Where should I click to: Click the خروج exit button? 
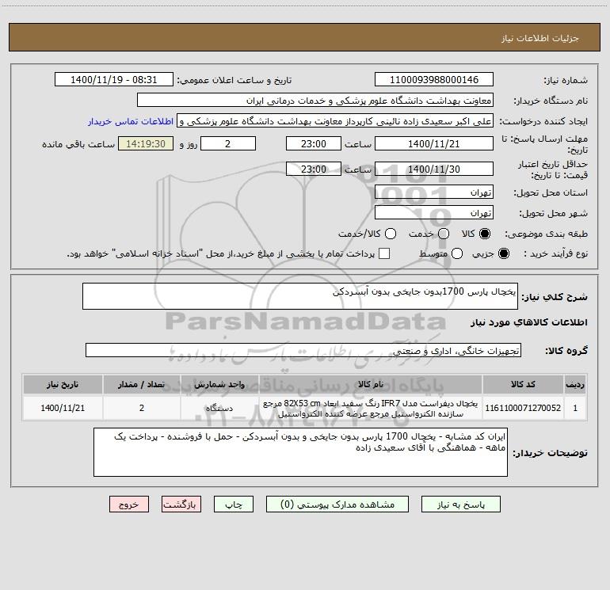129,504
